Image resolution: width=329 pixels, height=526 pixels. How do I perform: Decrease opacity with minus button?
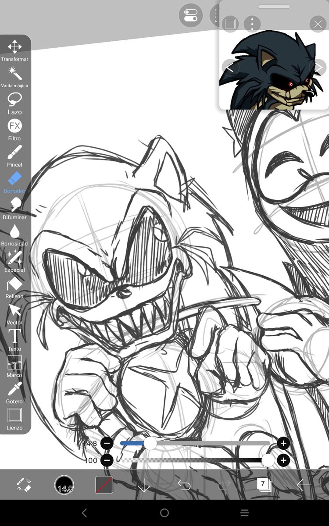pos(107,460)
